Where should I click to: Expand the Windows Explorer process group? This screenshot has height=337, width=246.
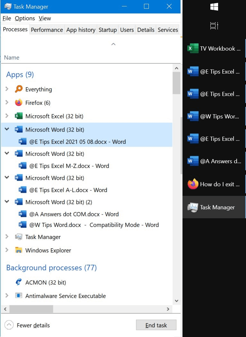click(7, 250)
